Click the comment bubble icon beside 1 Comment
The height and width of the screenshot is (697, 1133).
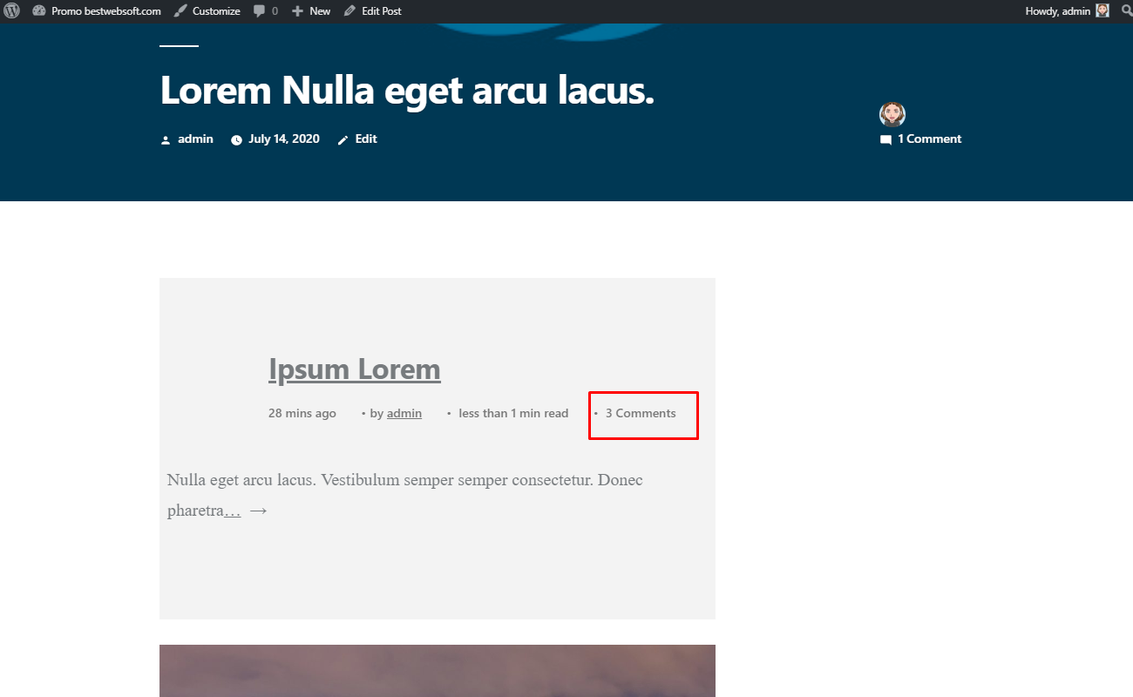pyautogui.click(x=885, y=139)
